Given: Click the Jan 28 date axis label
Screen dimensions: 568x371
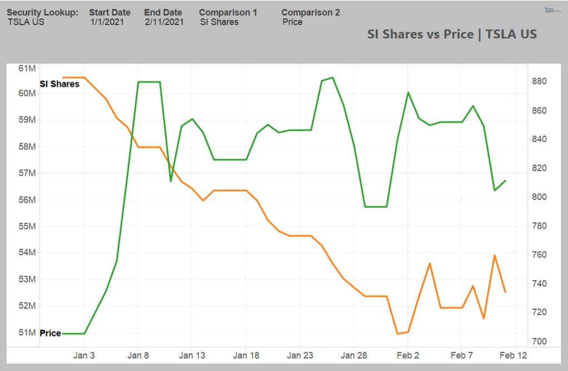Looking at the screenshot, I should (x=354, y=355).
